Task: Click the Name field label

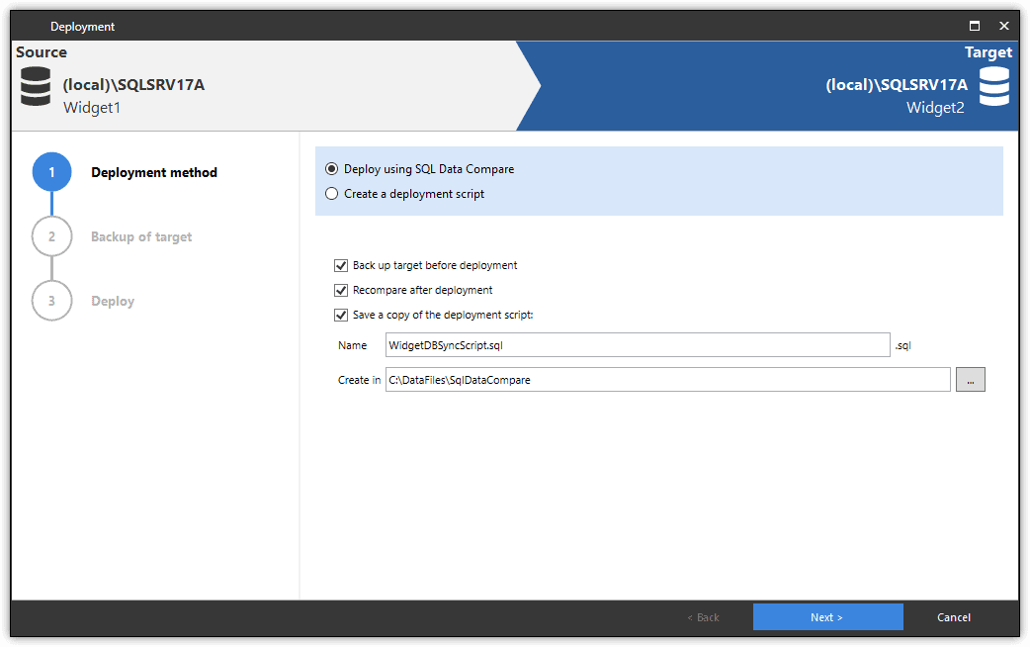Action: (x=352, y=345)
